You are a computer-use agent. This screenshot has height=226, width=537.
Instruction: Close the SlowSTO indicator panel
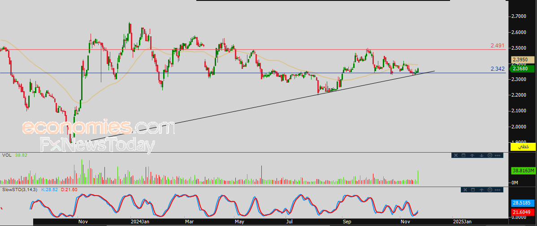(464, 190)
